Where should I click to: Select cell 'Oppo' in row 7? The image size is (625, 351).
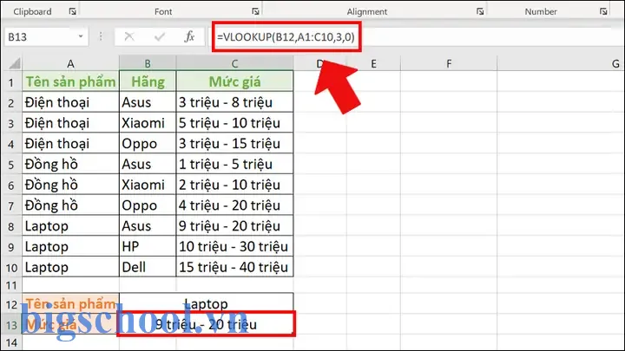coord(148,205)
